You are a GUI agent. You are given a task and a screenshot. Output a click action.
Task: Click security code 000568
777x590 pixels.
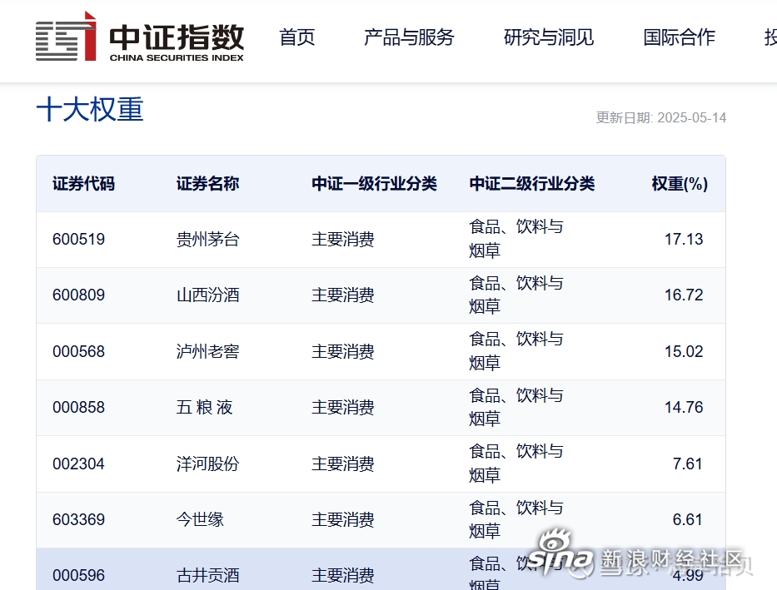point(79,351)
